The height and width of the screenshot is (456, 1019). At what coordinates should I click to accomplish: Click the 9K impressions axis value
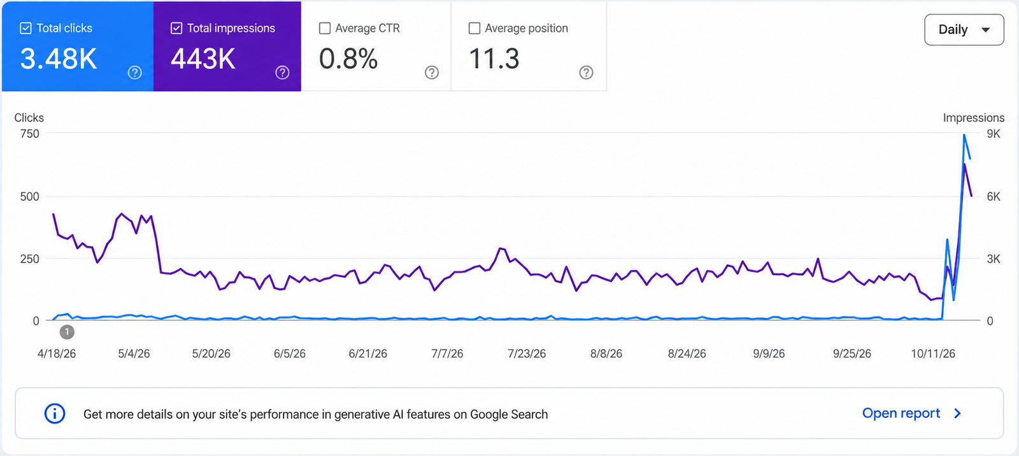tap(994, 134)
